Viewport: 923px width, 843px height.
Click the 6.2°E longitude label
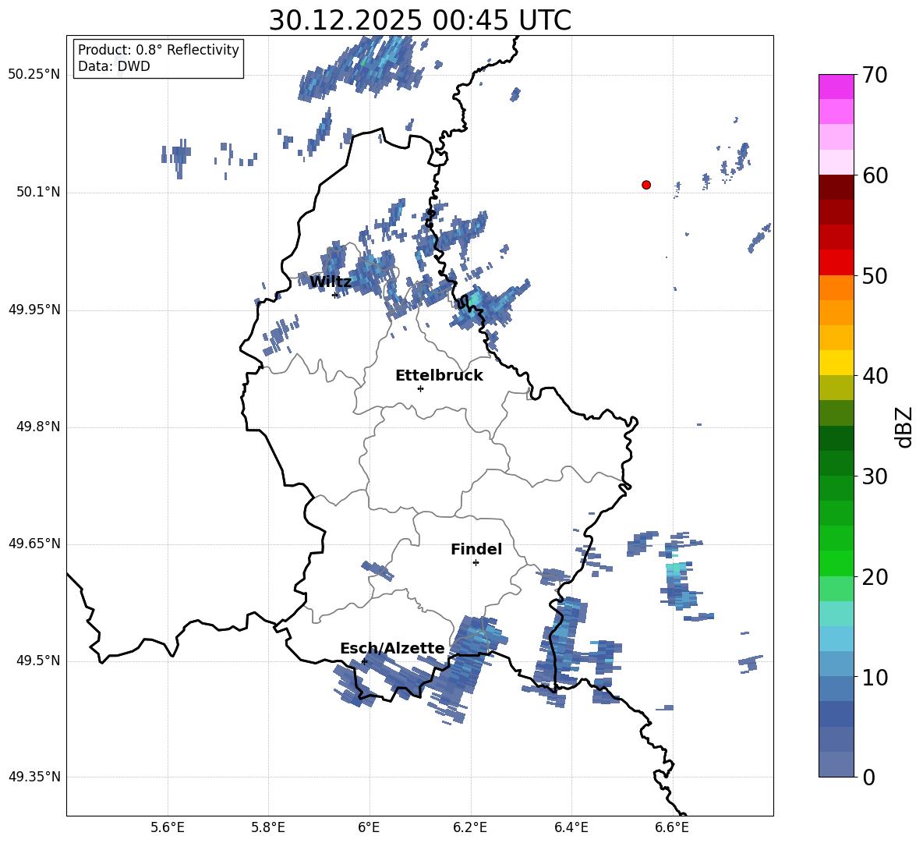[x=470, y=827]
